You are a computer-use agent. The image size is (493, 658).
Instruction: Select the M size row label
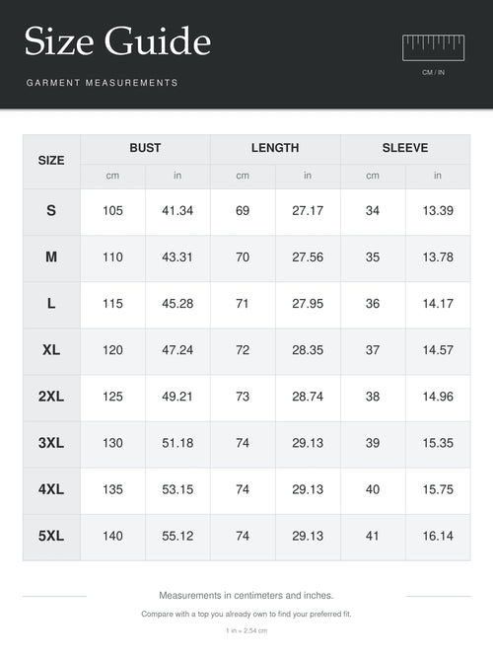51,256
